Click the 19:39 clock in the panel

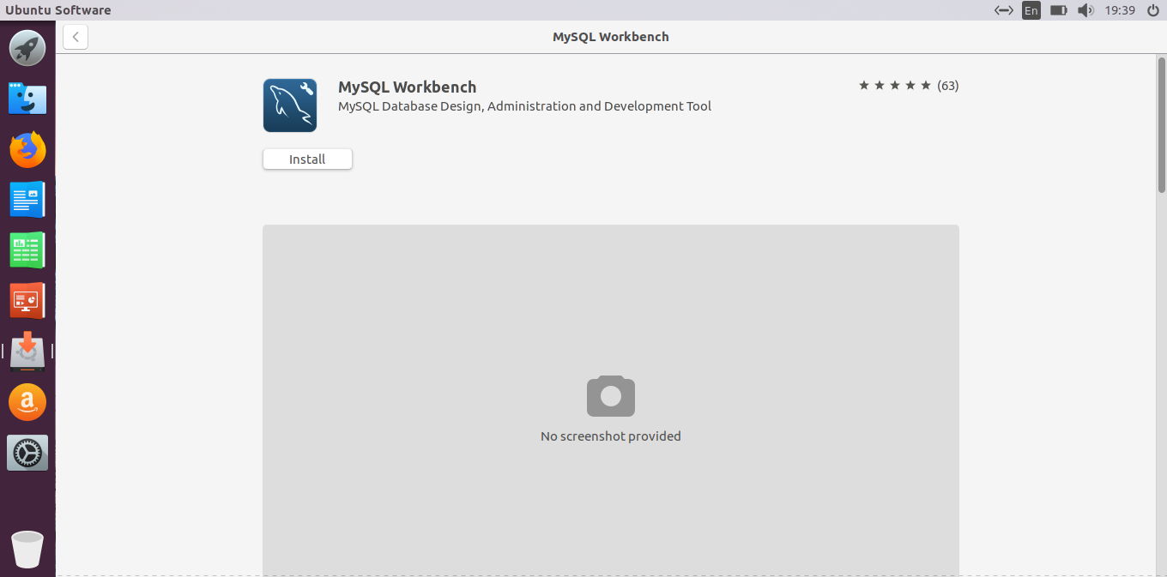coord(1120,10)
